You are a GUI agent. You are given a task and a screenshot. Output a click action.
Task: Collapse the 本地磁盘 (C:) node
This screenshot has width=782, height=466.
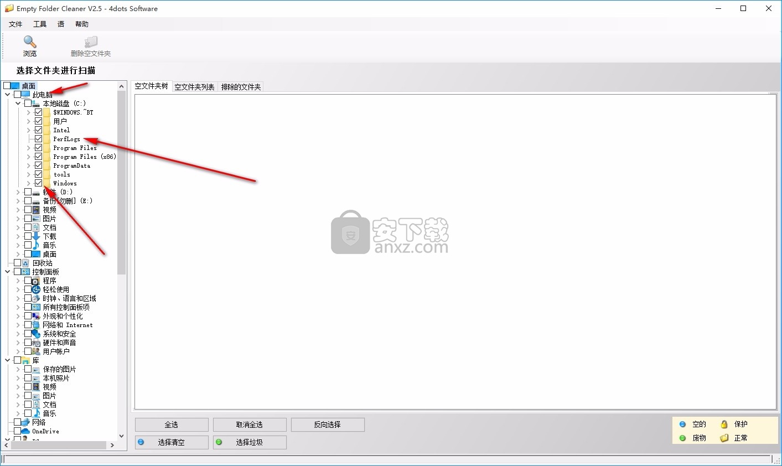[18, 103]
